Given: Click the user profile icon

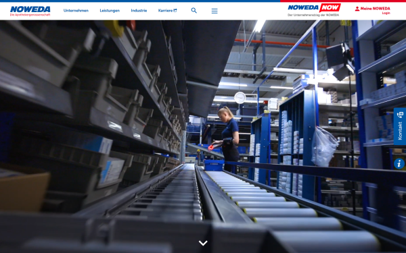Looking at the screenshot, I should point(357,9).
